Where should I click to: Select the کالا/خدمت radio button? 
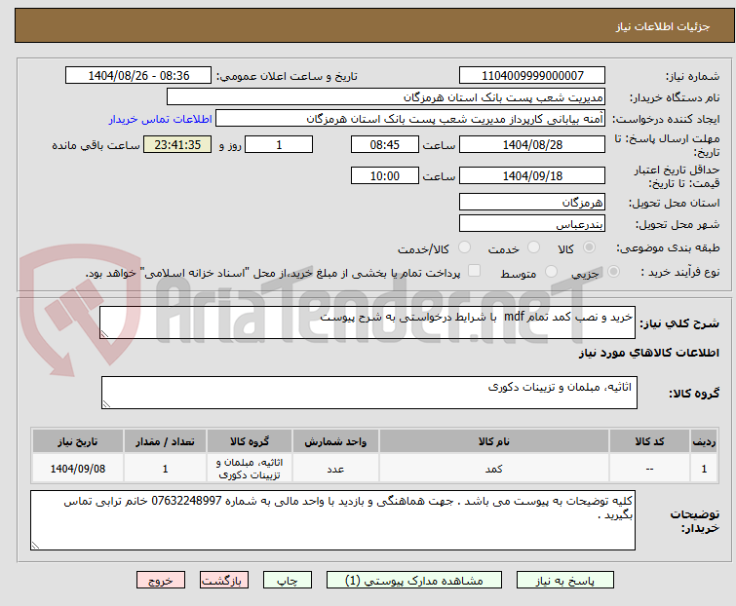pos(464,247)
